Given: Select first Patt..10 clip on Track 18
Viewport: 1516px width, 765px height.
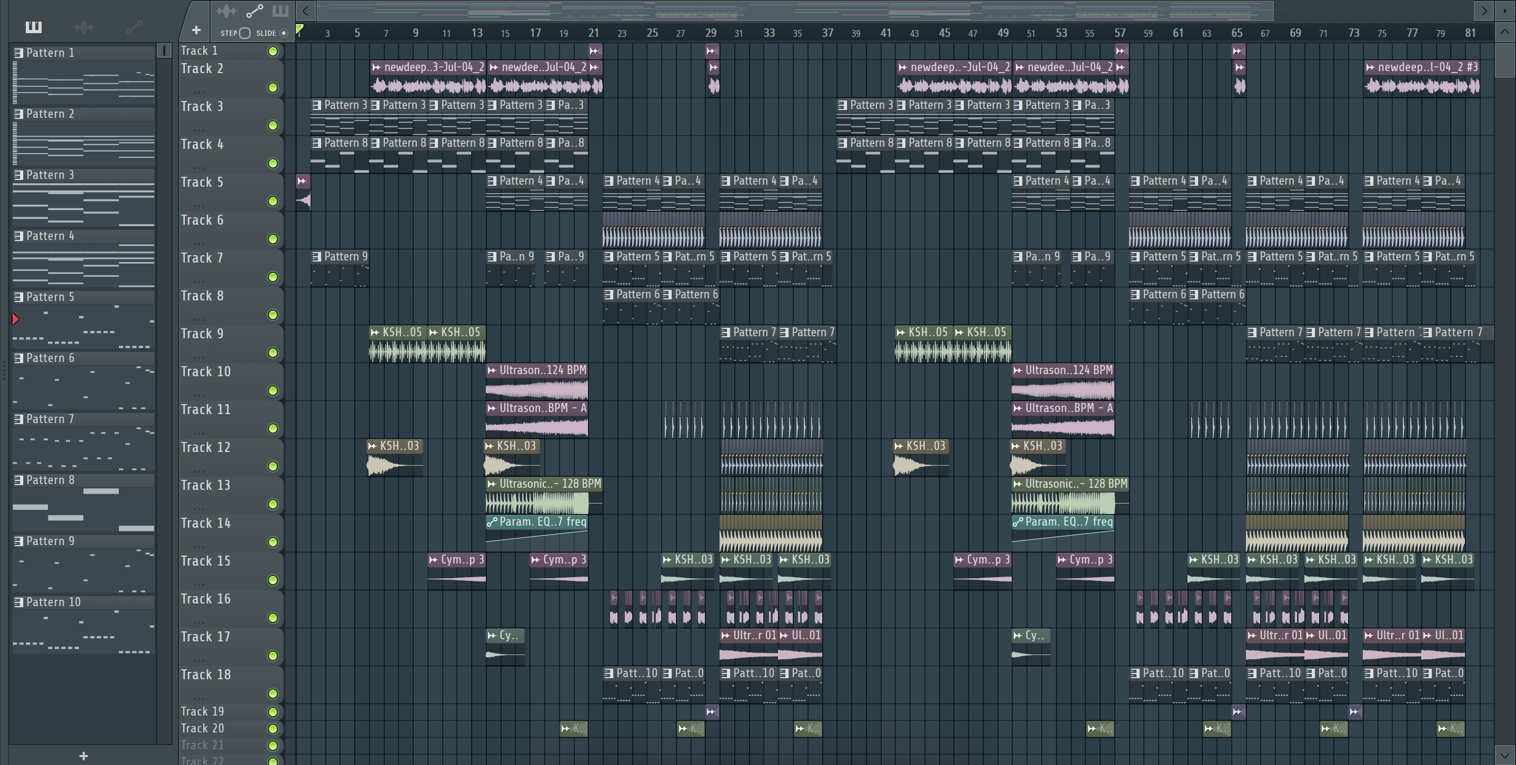Looking at the screenshot, I should click(632, 684).
